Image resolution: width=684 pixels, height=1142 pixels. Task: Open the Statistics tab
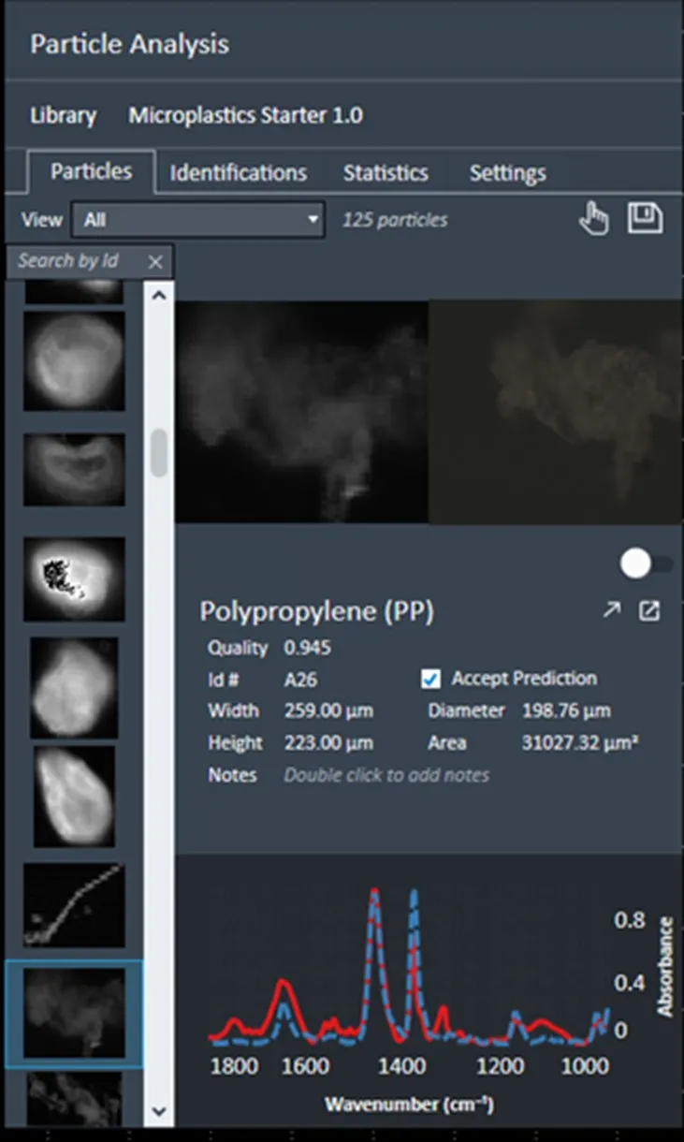point(385,173)
